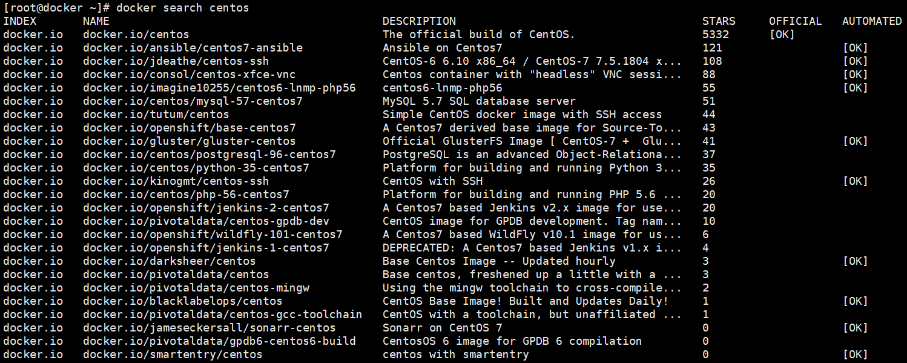Image resolution: width=907 pixels, height=363 pixels.
Task: Click the 5332 stars value
Action: 716,35
